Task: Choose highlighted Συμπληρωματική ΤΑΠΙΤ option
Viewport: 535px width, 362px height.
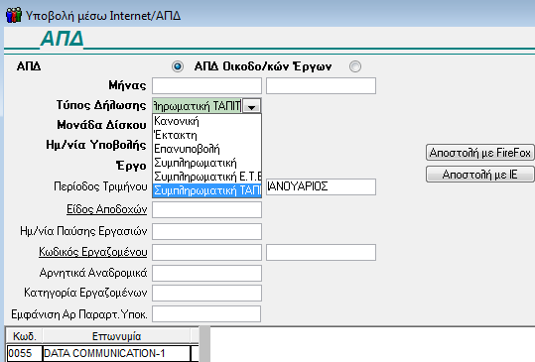Action: click(x=206, y=190)
